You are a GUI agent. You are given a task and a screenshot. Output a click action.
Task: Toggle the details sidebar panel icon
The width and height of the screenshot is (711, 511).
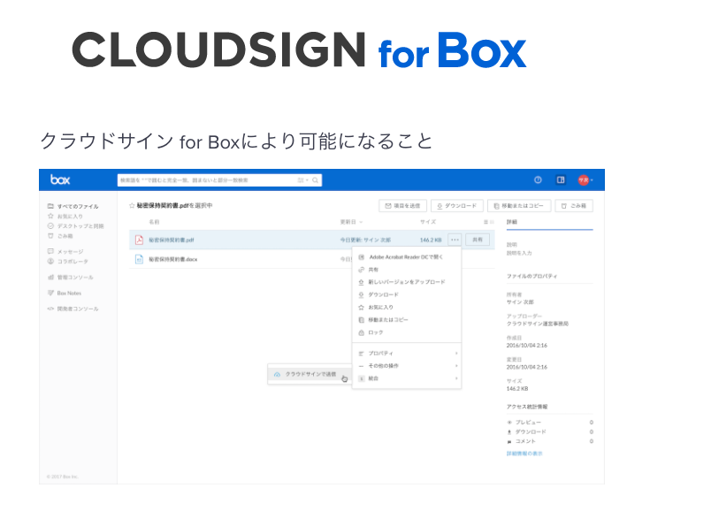[561, 179]
